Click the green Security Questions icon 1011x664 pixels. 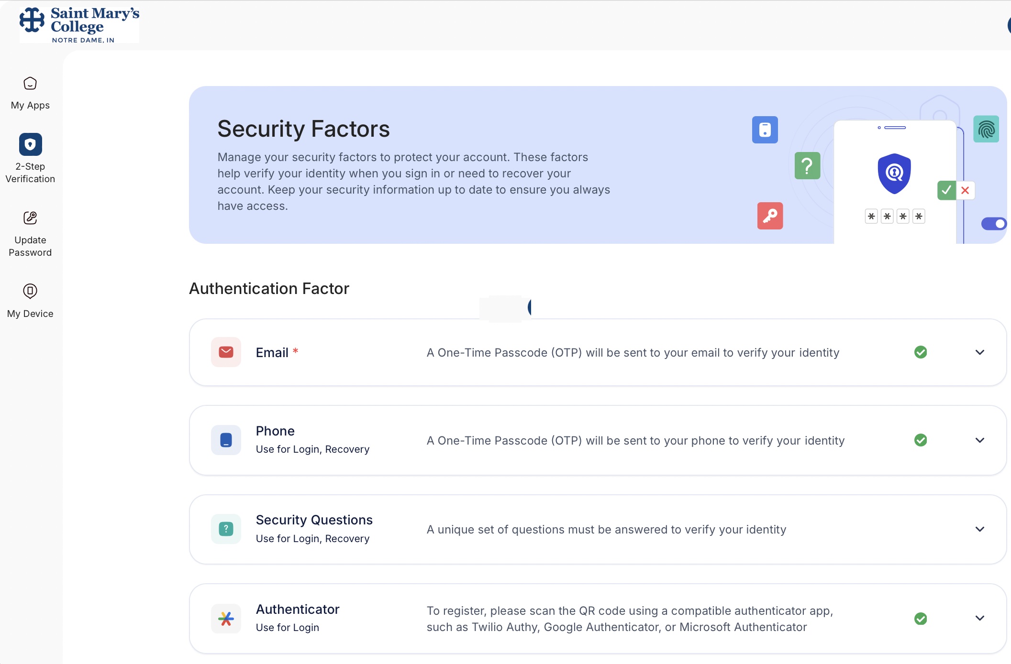click(226, 529)
